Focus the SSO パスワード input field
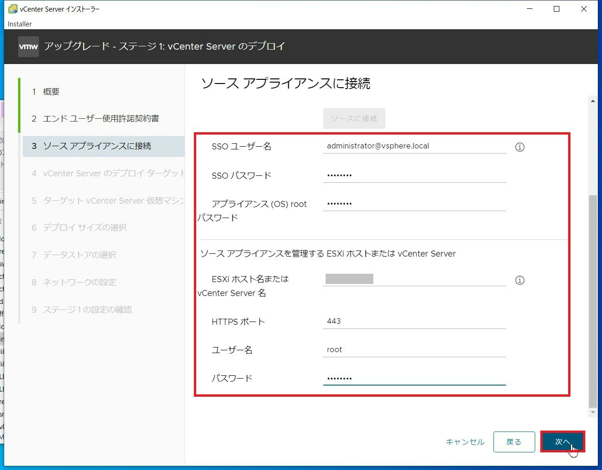The image size is (602, 470). [x=414, y=175]
